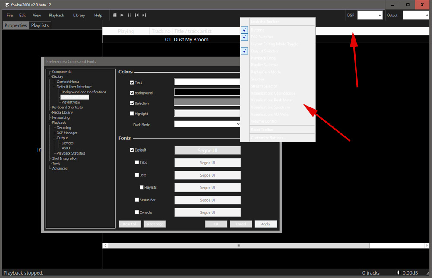Stop playback with the toolbar stop icon
Screen dimensions: 432x278
114,15
